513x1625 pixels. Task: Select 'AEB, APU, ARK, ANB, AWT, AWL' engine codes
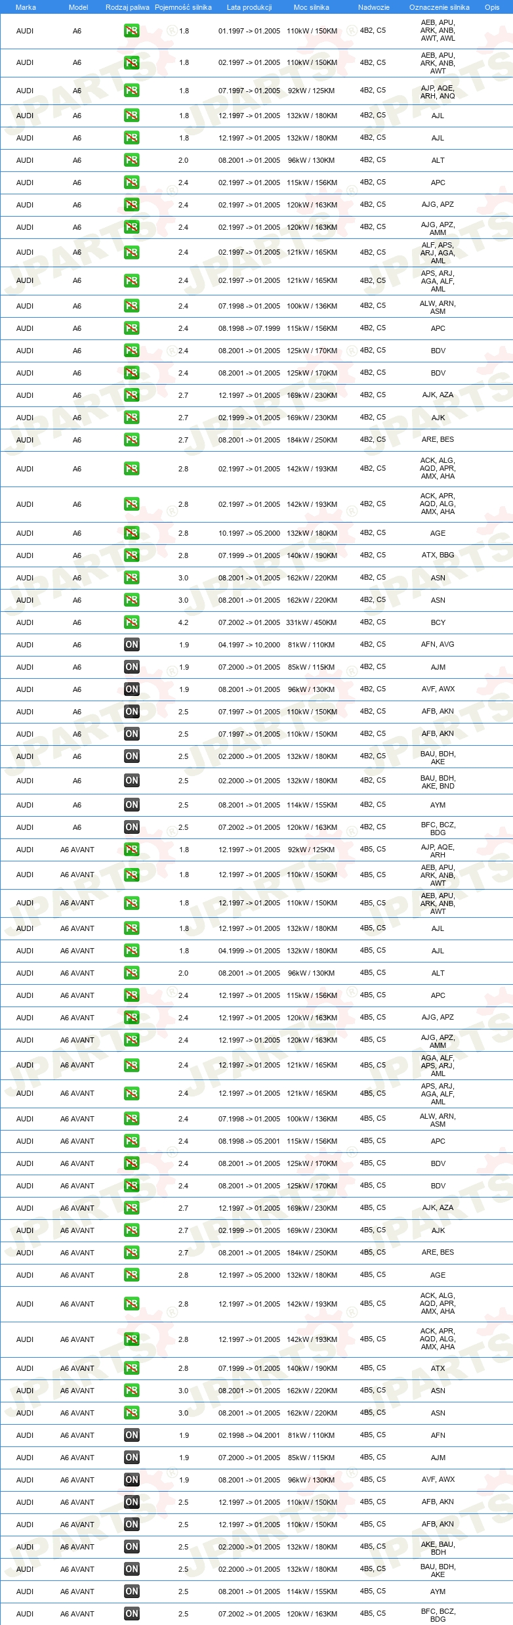point(438,31)
